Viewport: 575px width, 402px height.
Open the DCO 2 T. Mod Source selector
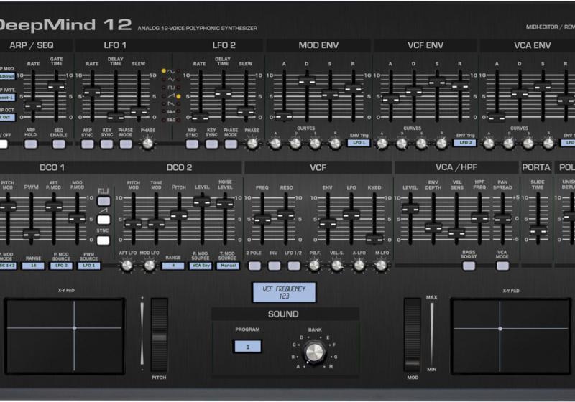click(226, 266)
